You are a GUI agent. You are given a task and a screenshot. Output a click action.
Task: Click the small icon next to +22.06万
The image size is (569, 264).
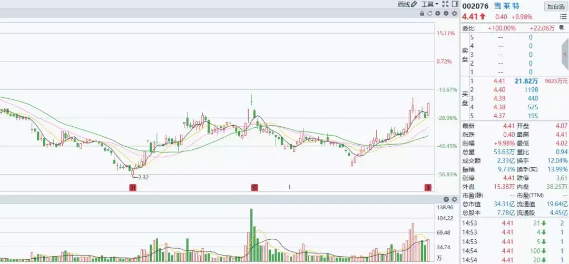562,28
